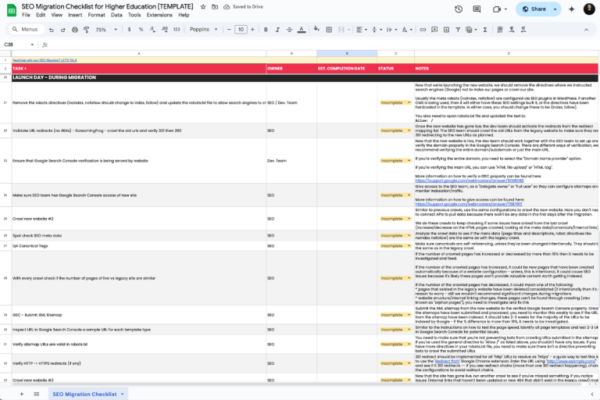Open the fill color picker
The image size is (600, 400).
point(316,30)
